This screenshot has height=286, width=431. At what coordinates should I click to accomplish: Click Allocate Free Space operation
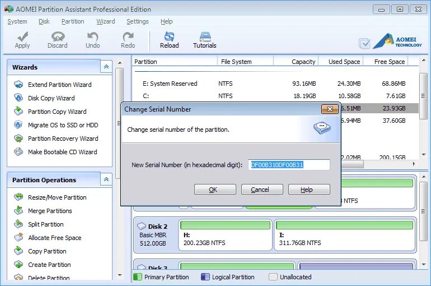[x=55, y=238]
